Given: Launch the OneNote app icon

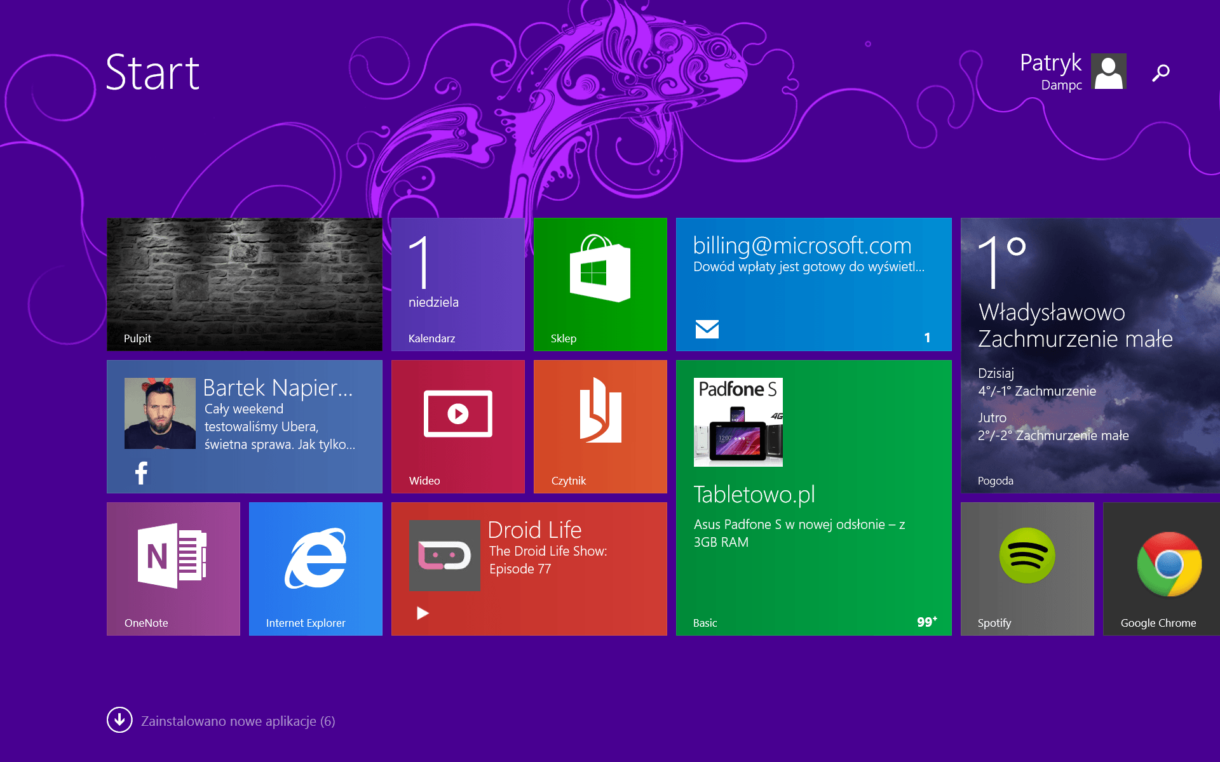Looking at the screenshot, I should point(173,556).
